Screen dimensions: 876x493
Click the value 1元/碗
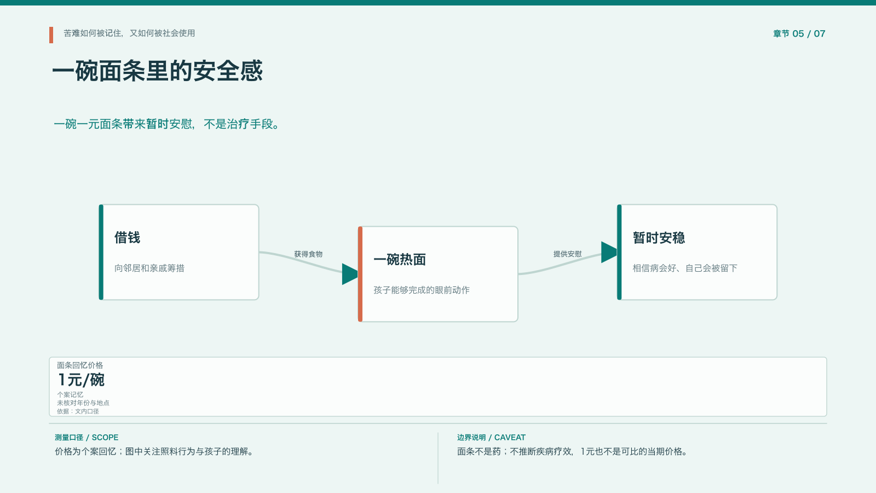tap(81, 380)
